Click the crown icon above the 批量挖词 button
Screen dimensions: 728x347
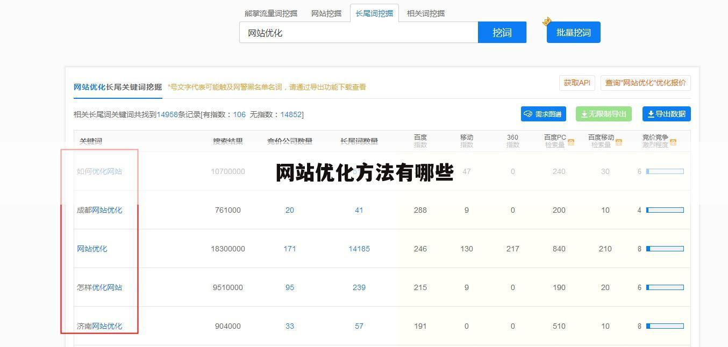click(x=547, y=20)
